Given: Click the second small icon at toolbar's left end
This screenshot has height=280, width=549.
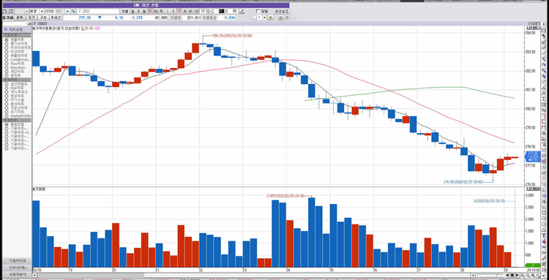Looking at the screenshot, I should coord(11,11).
